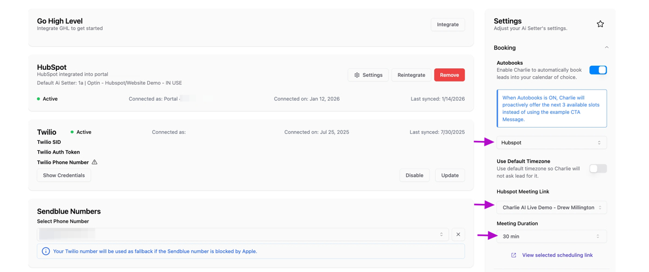Update the Twilio integration
Viewport: 649px width, 272px height.
click(x=450, y=176)
